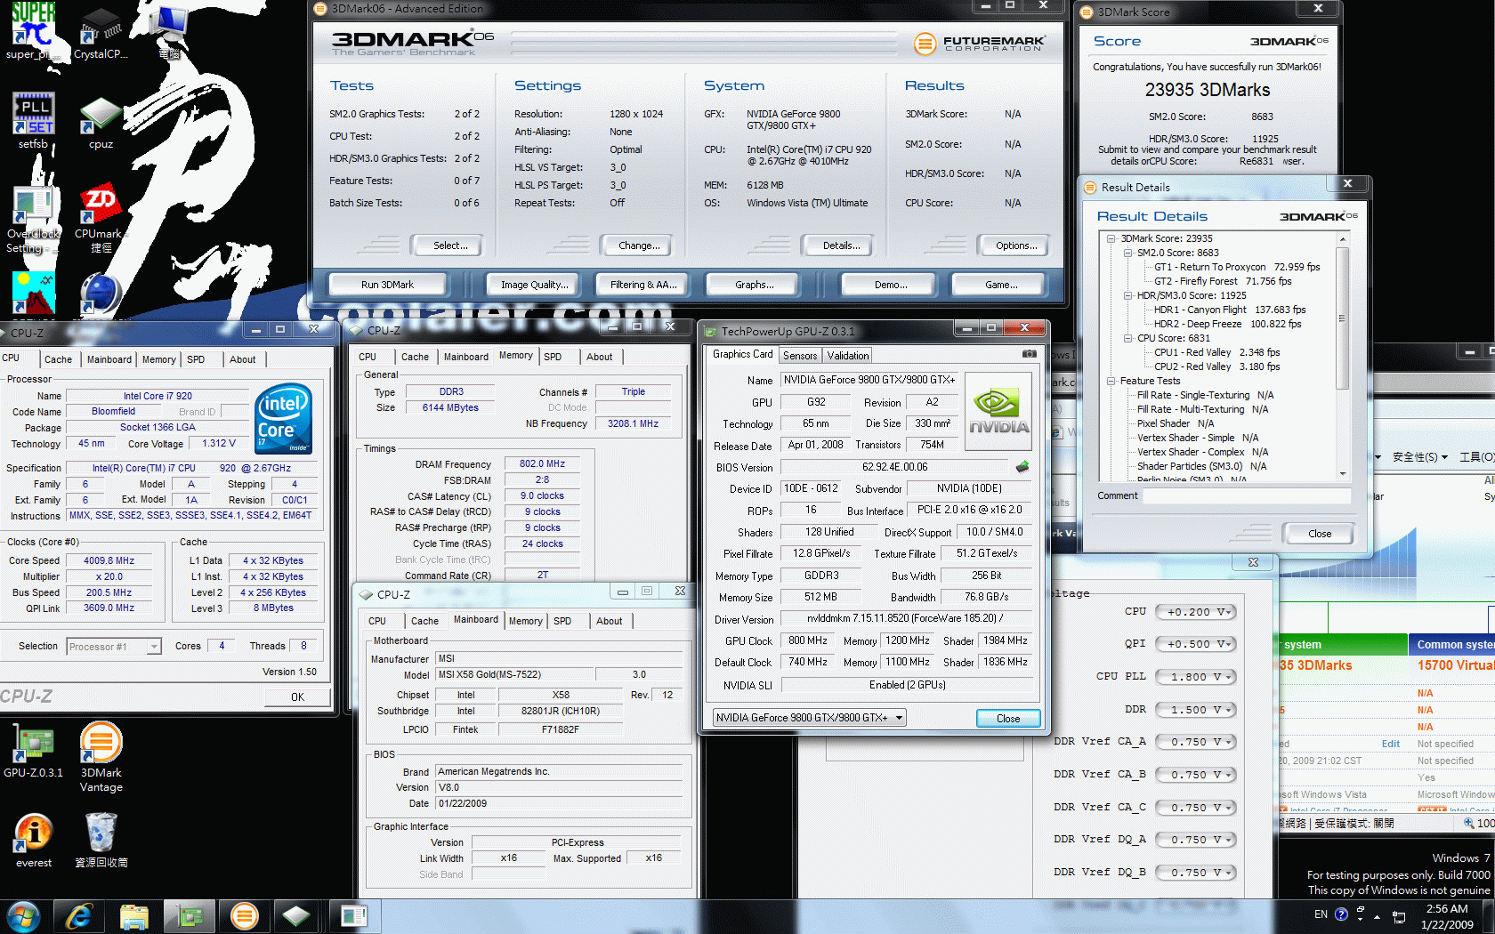Open Cache tab in CPU-Z processor window
The image size is (1495, 934).
click(59, 359)
